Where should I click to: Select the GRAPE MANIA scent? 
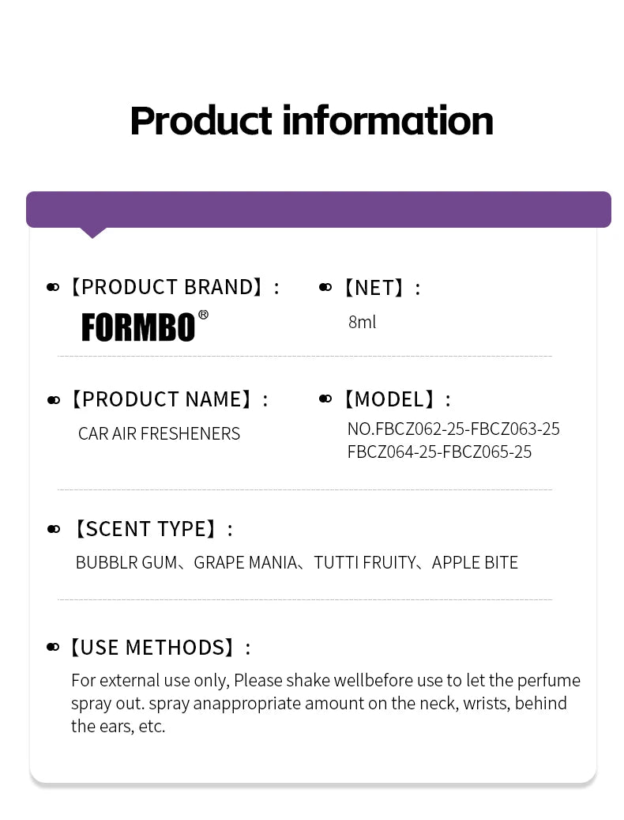pos(246,563)
